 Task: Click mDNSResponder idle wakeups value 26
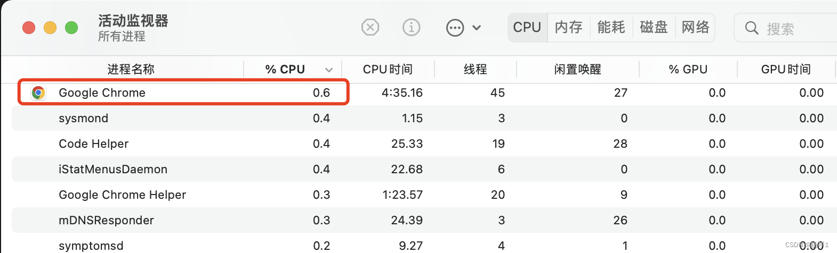point(620,220)
